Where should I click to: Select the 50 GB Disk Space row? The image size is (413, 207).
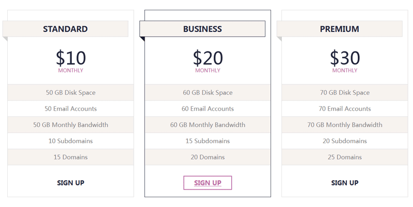click(71, 93)
